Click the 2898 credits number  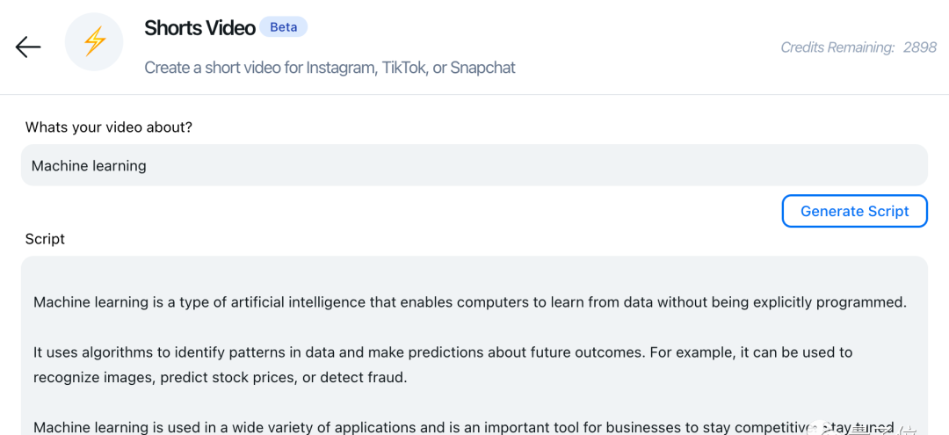point(920,47)
